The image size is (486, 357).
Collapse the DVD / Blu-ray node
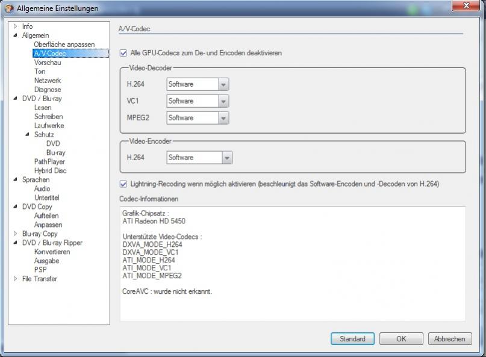pyautogui.click(x=16, y=99)
